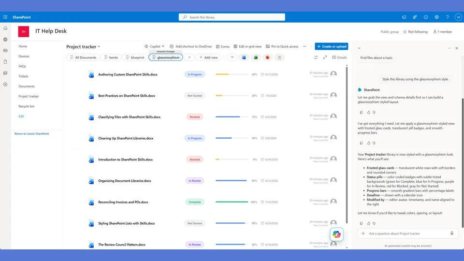Click Return to classic SharePoint

(x=32, y=134)
